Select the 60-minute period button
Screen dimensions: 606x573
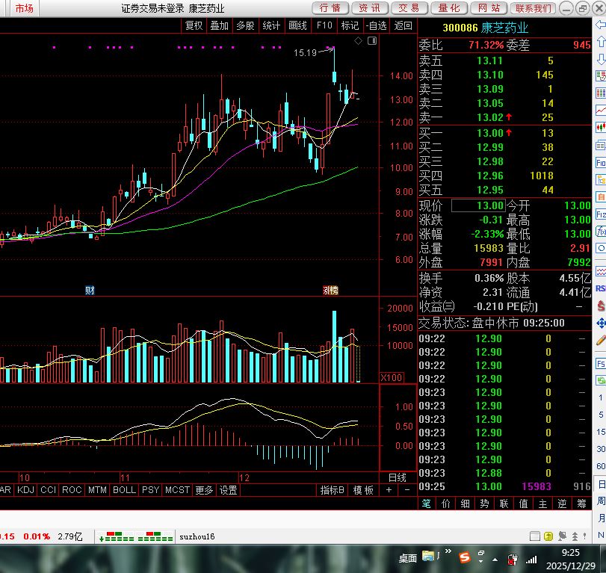tap(601, 466)
